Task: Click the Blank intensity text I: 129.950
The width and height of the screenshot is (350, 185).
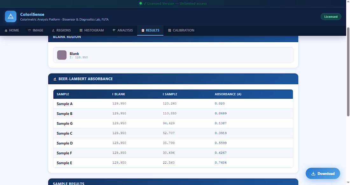Action: 79,57
